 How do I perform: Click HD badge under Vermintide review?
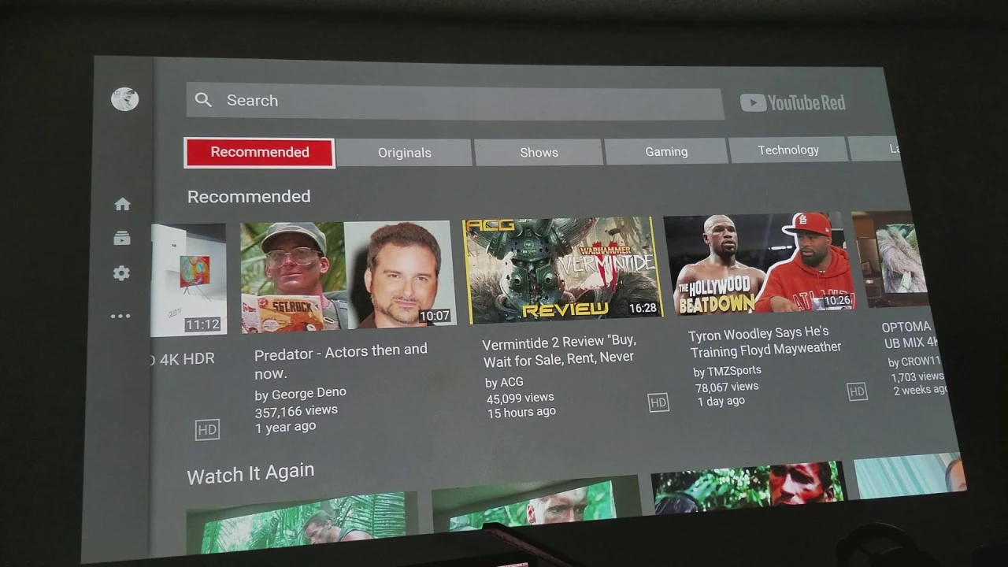(658, 402)
